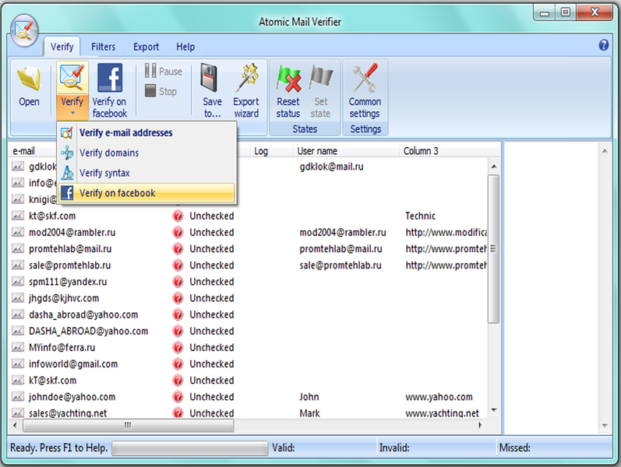Viewport: 621px width, 467px height.
Task: Choose Verify on facebook from dropdown menu
Action: click(x=147, y=193)
